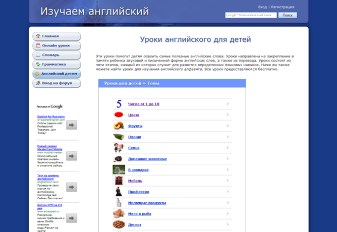The height and width of the screenshot is (232, 337).
Task: Click the smiley icon in Английский детям
Action: pos(37,74)
